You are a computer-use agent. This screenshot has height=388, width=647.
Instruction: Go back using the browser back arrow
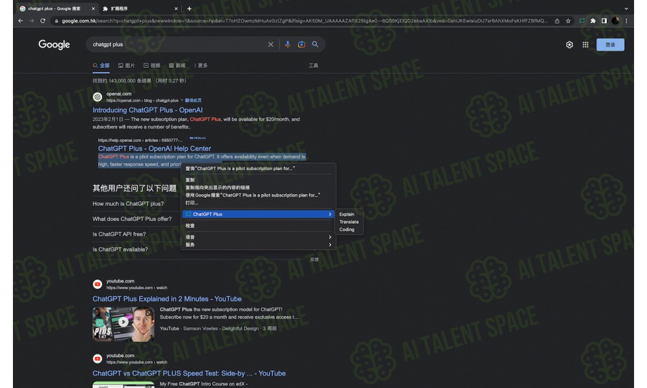click(x=21, y=21)
